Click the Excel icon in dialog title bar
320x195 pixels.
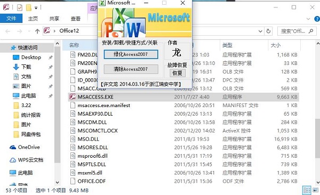point(102,3)
